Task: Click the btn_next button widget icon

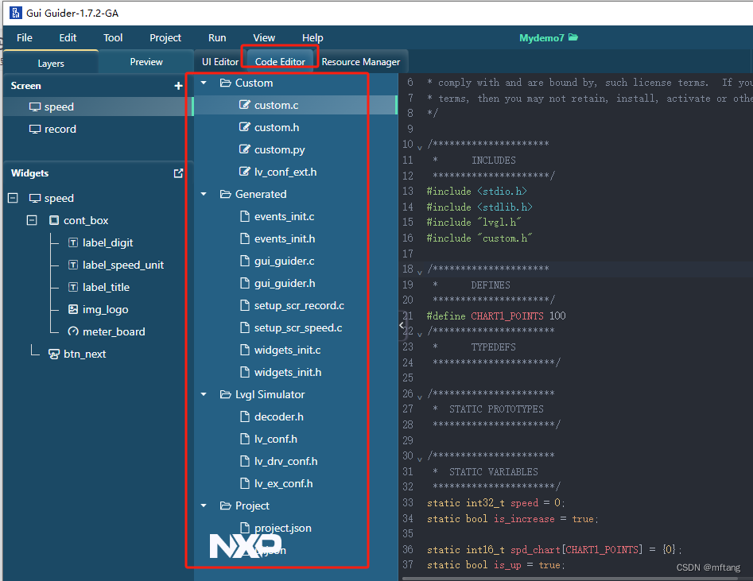Action: (x=52, y=354)
